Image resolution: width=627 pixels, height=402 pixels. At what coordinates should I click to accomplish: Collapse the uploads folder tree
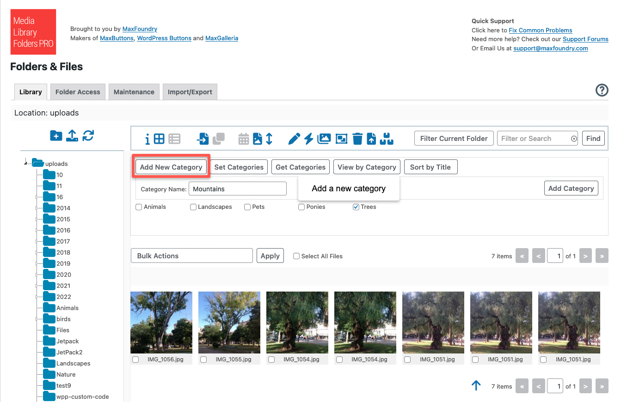click(25, 163)
